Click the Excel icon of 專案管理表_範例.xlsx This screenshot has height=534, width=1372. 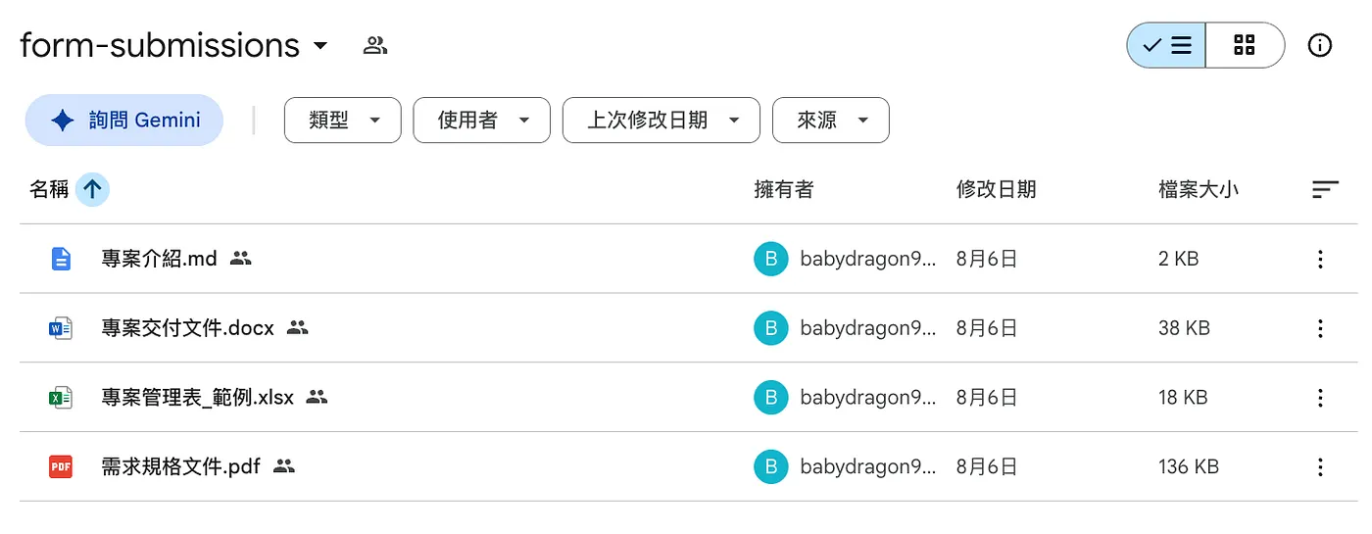click(x=61, y=397)
